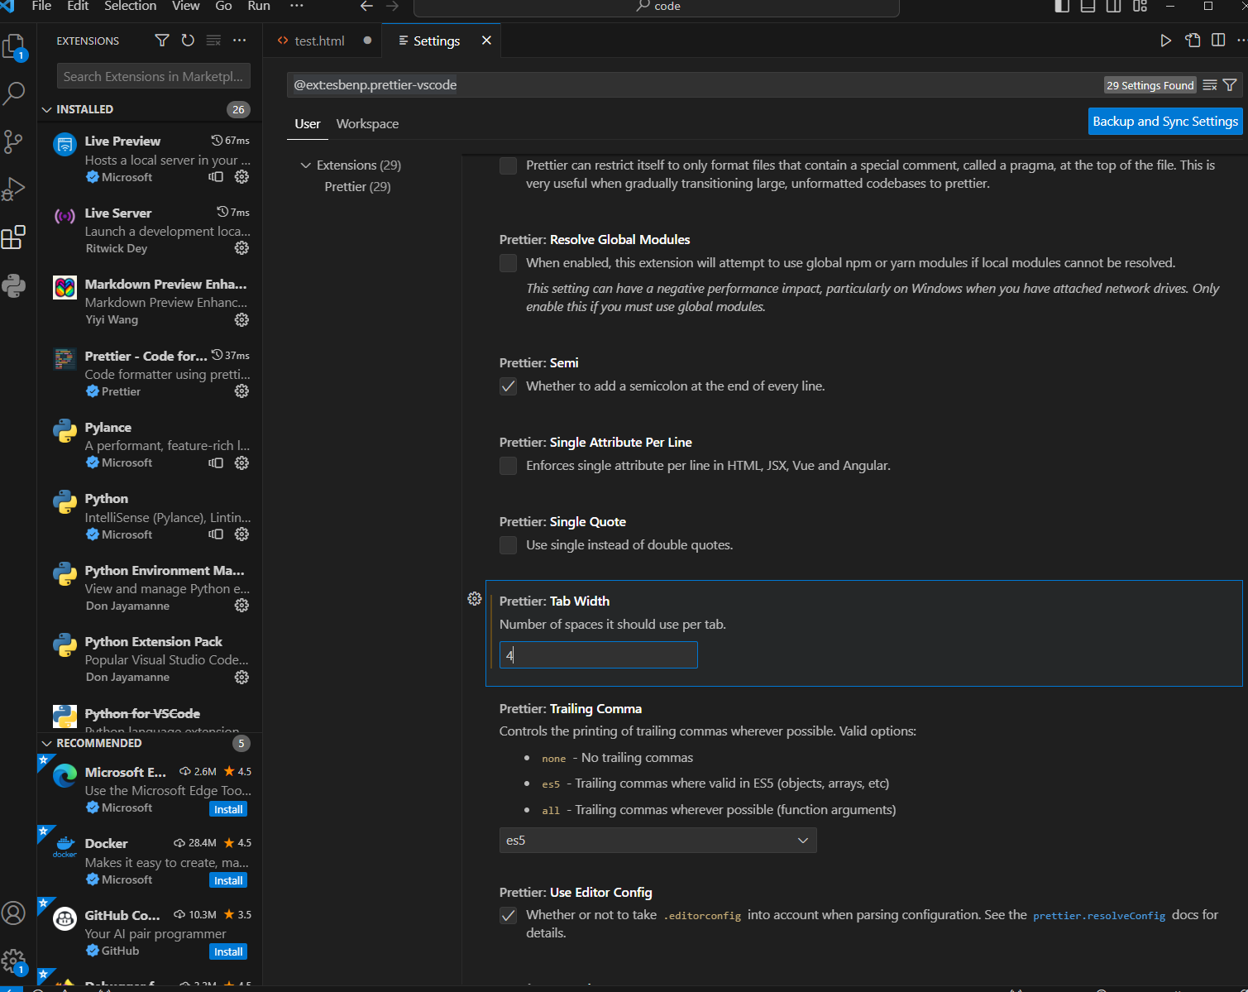Image resolution: width=1248 pixels, height=992 pixels.
Task: Open the Go menu
Action: [x=223, y=6]
